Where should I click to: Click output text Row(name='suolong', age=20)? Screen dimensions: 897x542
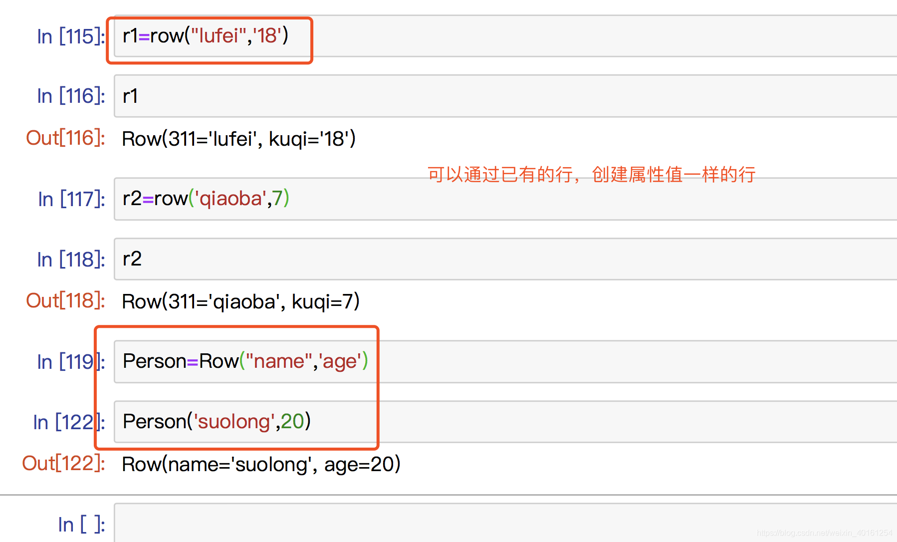(x=261, y=464)
